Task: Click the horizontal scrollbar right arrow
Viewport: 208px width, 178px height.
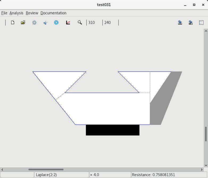Action: click(x=202, y=170)
